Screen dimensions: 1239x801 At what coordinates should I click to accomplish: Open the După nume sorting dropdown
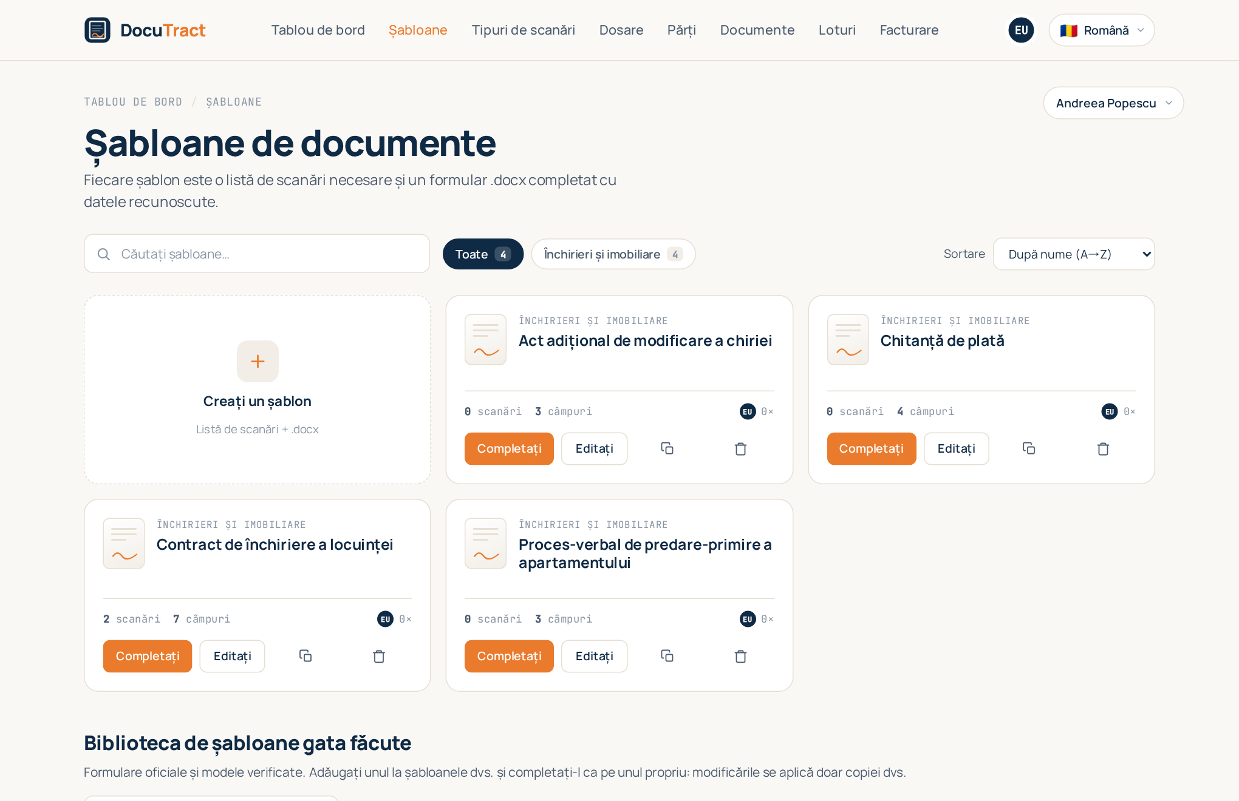1074,254
